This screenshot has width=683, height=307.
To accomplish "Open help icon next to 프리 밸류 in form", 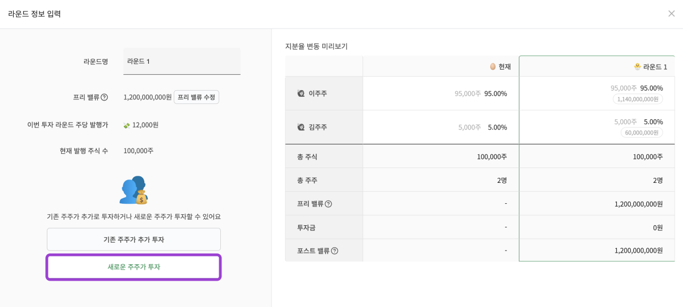I will click(x=104, y=97).
